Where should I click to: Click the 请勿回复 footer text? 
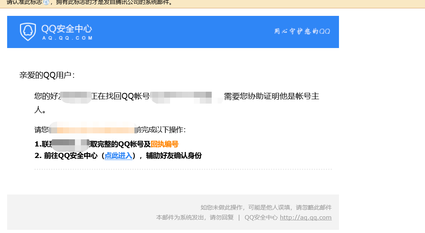(x=221, y=218)
